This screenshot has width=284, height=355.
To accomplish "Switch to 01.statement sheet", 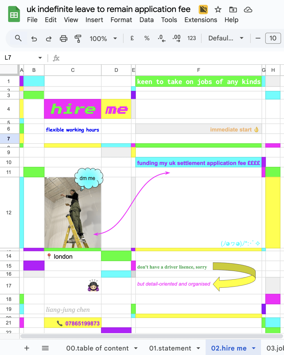I will 170,348.
